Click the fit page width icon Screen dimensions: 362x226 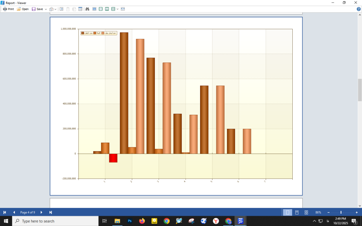click(123, 9)
